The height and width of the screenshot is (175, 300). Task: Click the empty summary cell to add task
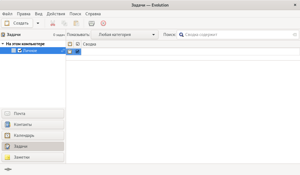pos(190,52)
